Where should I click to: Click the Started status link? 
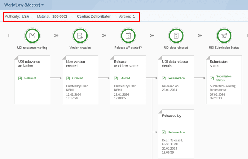click(125, 78)
